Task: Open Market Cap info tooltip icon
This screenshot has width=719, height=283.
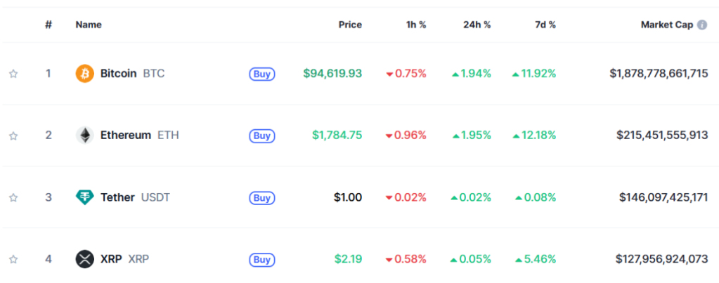Action: 701,25
